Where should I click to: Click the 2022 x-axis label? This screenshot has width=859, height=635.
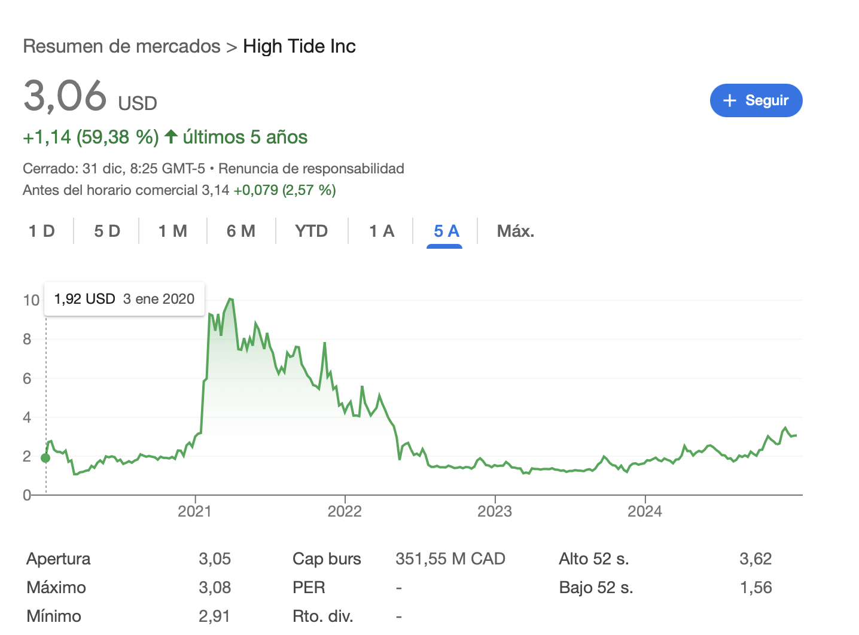click(345, 511)
